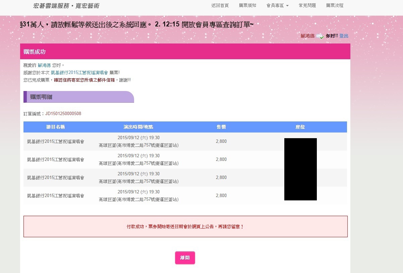This screenshot has width=403, height=273.
Task: Click the bold confirmation mail notice 確認信將寄至您所填之郵件信箱
Action: [x=84, y=80]
